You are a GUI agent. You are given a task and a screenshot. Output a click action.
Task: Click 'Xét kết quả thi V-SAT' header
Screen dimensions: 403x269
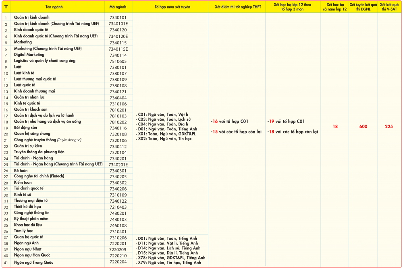pyautogui.click(x=389, y=7)
